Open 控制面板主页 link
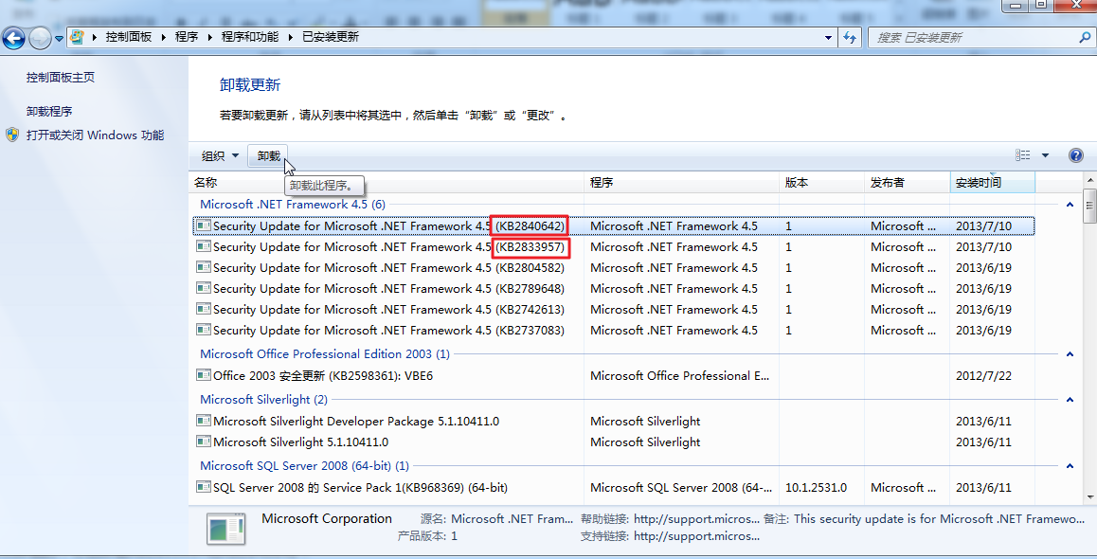 click(x=61, y=78)
